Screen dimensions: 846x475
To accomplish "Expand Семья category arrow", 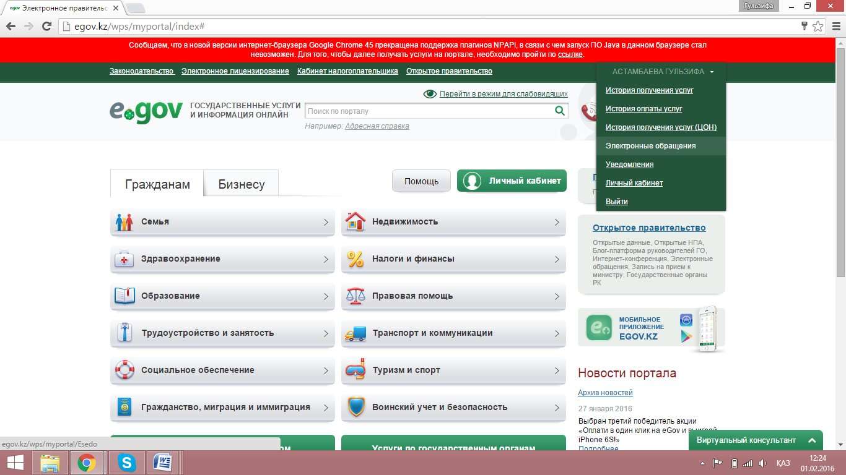I will (326, 222).
